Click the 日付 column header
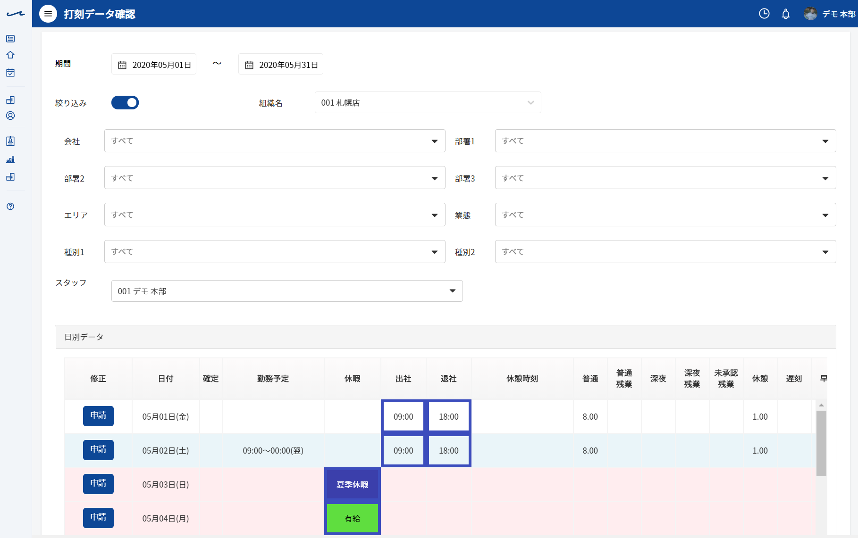Viewport: 858px width, 538px height. click(166, 379)
